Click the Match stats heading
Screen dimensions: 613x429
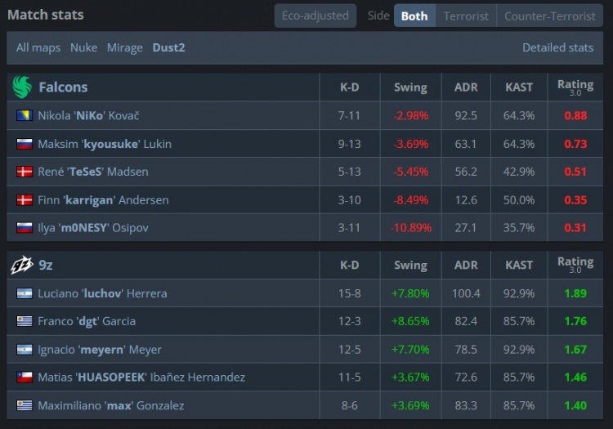pyautogui.click(x=45, y=15)
